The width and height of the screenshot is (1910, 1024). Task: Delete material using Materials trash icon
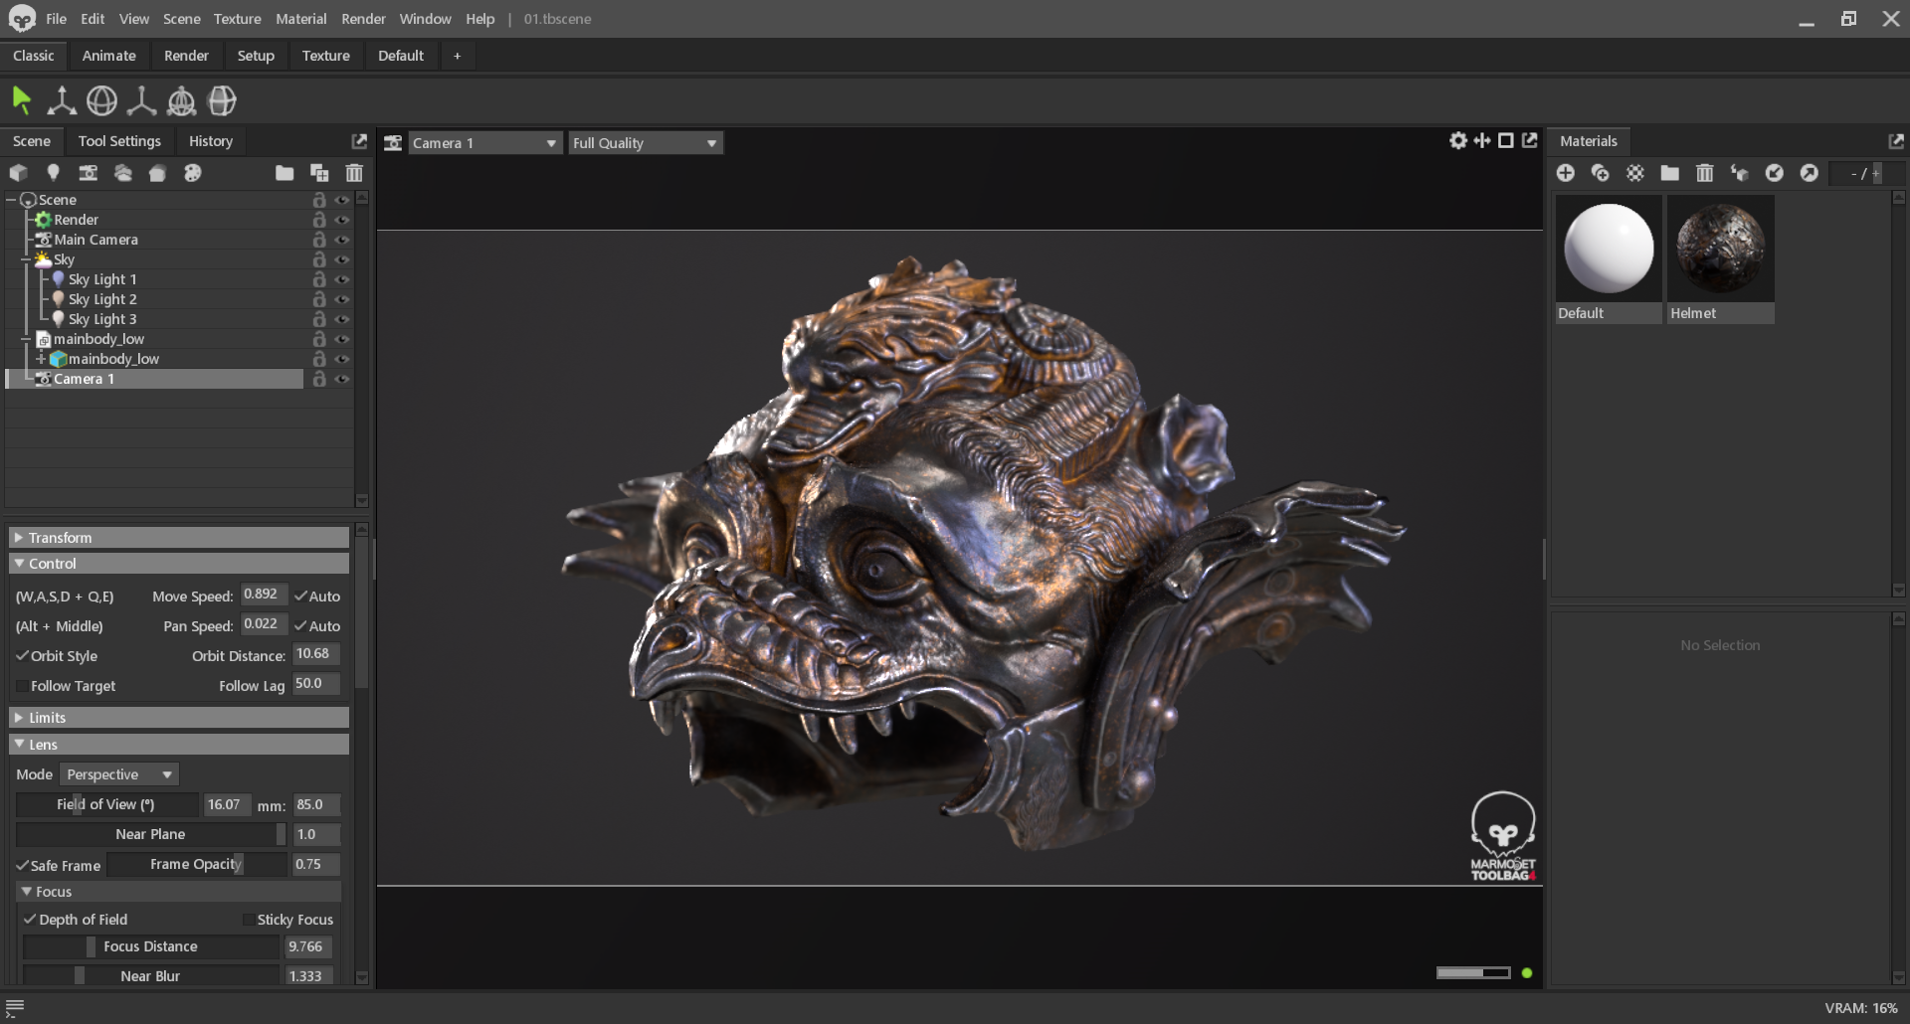(1705, 173)
